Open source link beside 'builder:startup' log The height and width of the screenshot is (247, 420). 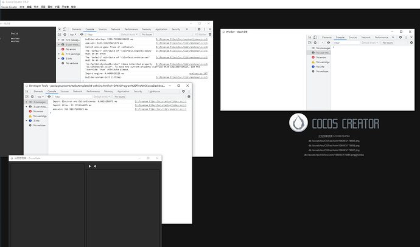coord(181,39)
